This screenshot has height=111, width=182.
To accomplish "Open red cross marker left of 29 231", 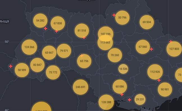I will pyautogui.click(x=129, y=100).
